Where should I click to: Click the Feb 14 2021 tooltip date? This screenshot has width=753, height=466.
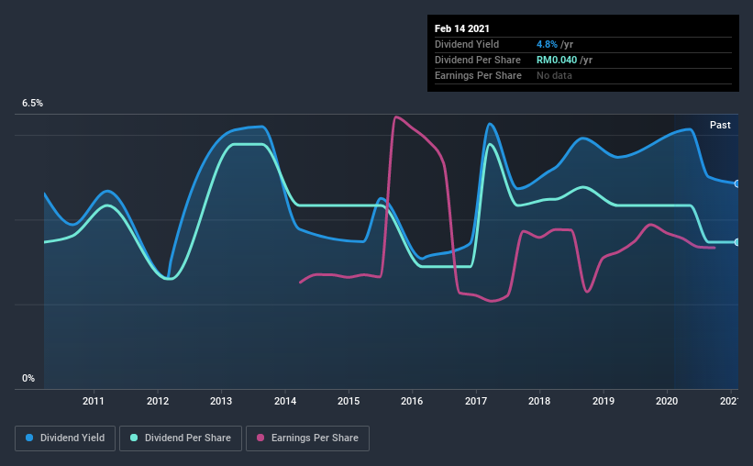[x=462, y=28]
